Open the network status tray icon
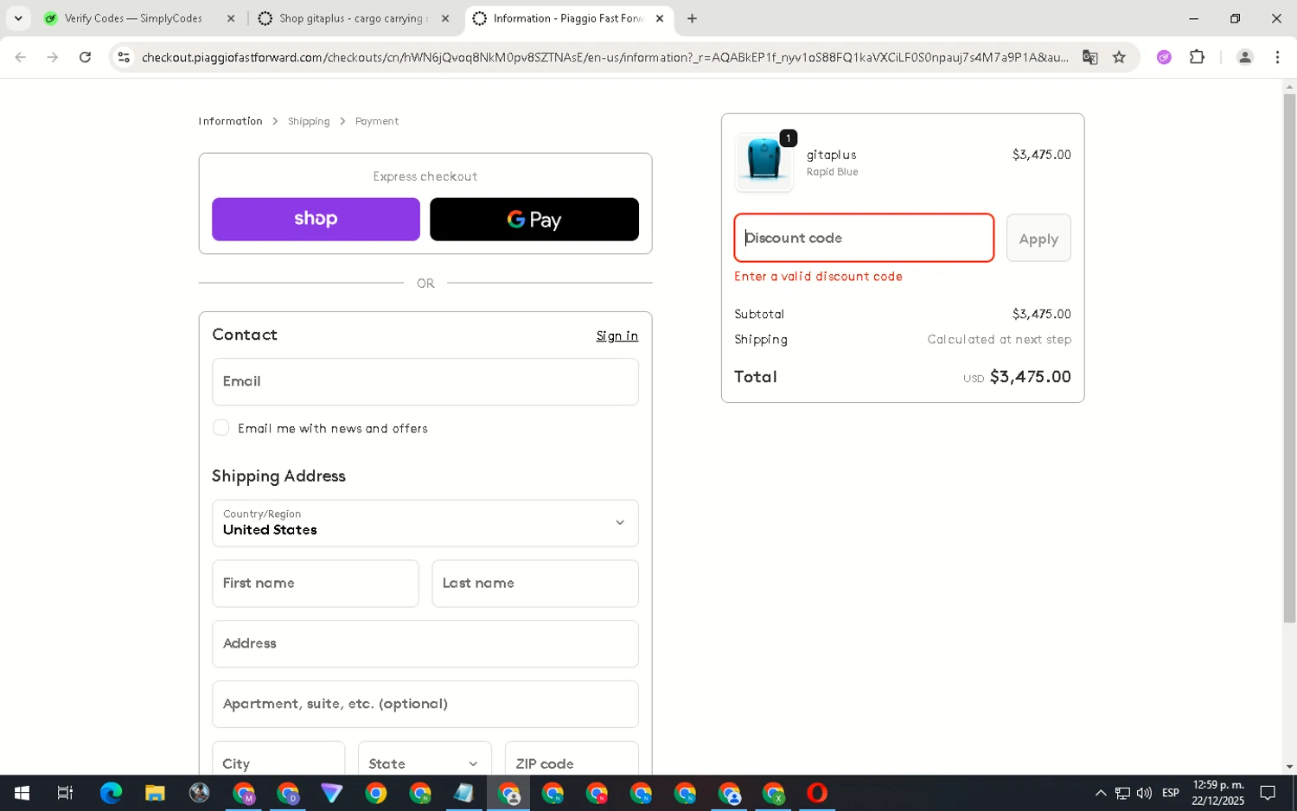The width and height of the screenshot is (1297, 811). (1122, 793)
